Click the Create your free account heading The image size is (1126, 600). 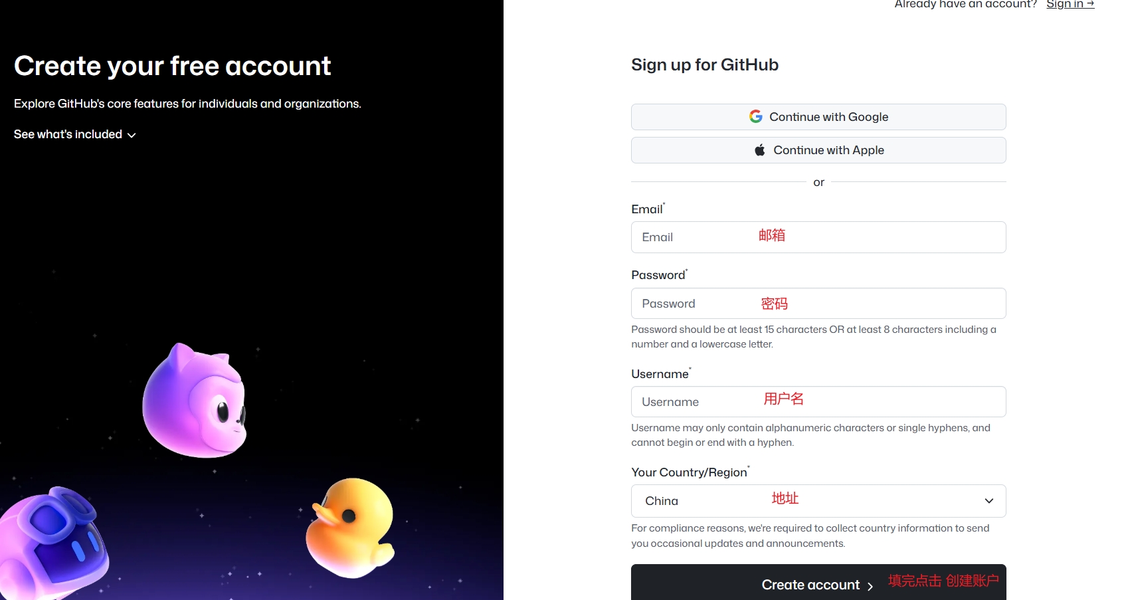tap(172, 66)
